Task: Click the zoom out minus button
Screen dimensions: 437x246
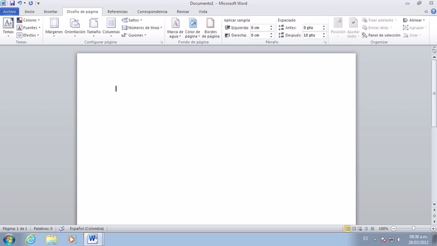Action: (393, 229)
